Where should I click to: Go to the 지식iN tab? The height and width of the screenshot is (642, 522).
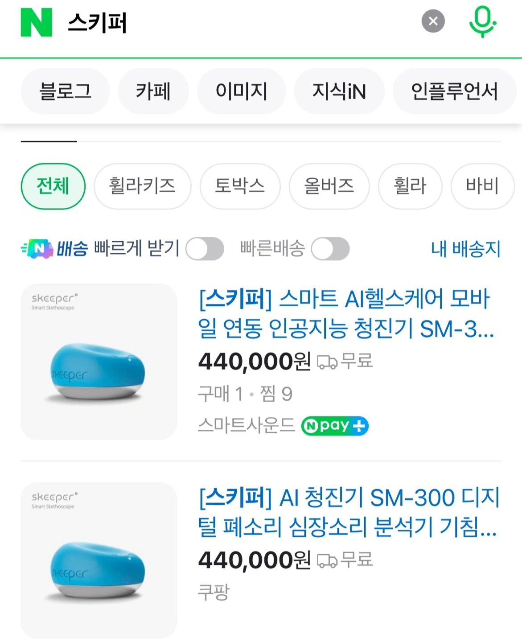point(339,91)
